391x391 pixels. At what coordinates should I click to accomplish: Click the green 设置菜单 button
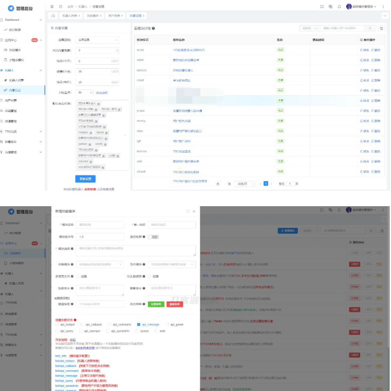157,303
